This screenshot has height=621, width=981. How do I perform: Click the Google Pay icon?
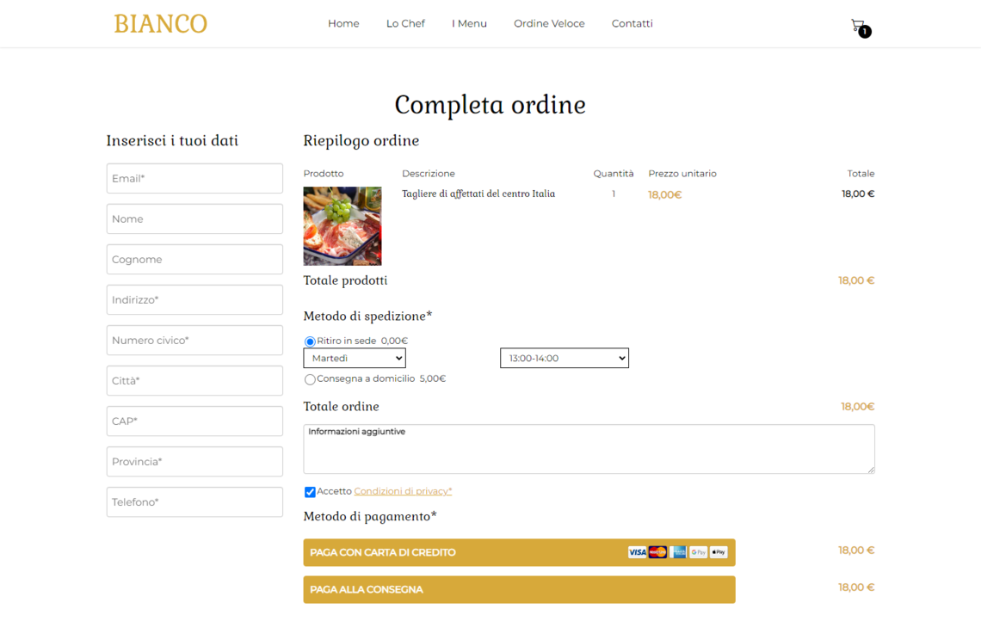point(698,552)
